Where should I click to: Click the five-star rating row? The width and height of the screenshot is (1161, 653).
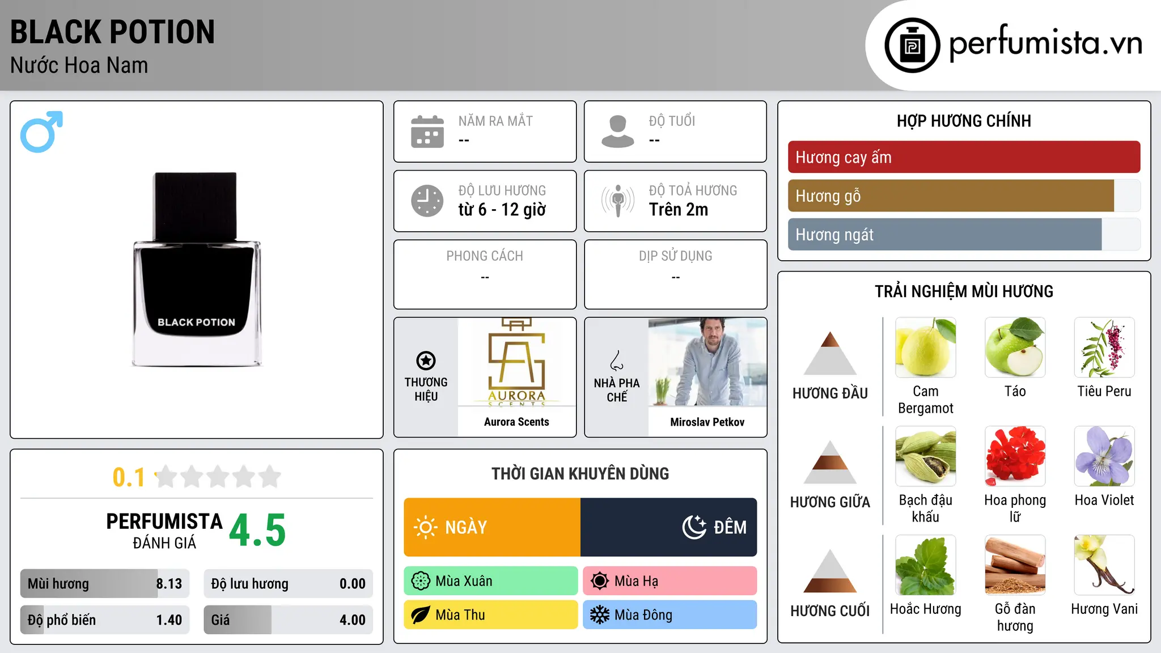[218, 477]
